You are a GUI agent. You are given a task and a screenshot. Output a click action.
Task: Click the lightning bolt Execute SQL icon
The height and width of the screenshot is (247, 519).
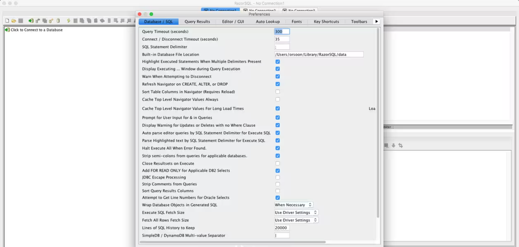[x=69, y=21]
